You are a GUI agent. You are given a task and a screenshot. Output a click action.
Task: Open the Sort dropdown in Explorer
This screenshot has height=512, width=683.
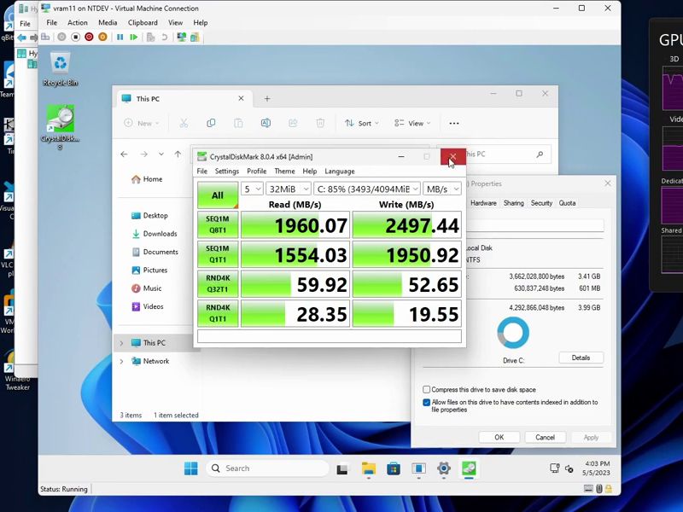click(x=361, y=123)
